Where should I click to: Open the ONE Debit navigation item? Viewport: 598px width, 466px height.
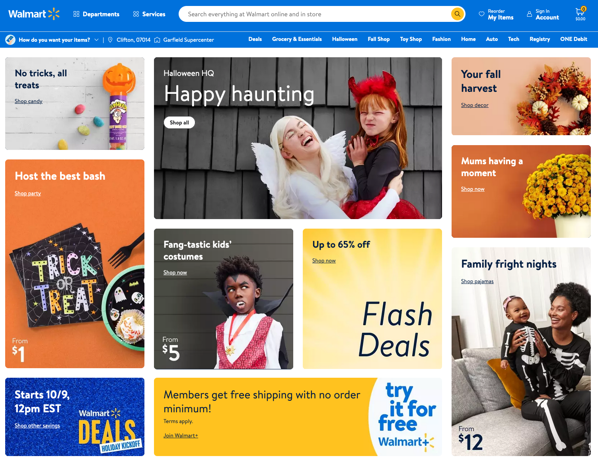click(573, 39)
